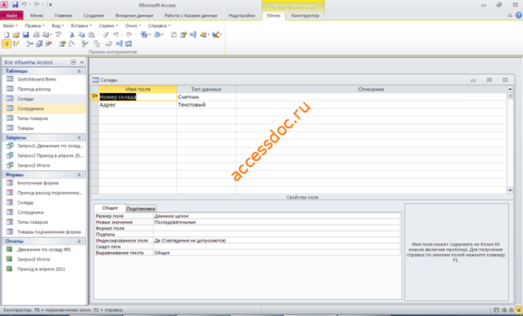Switch to the Подстановка properties tab

click(141, 209)
